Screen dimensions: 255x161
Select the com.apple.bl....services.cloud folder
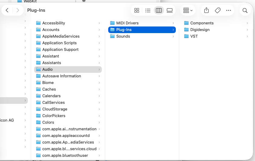click(x=68, y=149)
